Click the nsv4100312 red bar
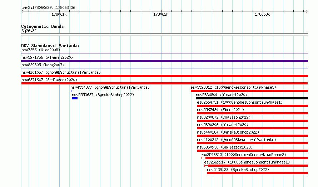 [x=253, y=143]
